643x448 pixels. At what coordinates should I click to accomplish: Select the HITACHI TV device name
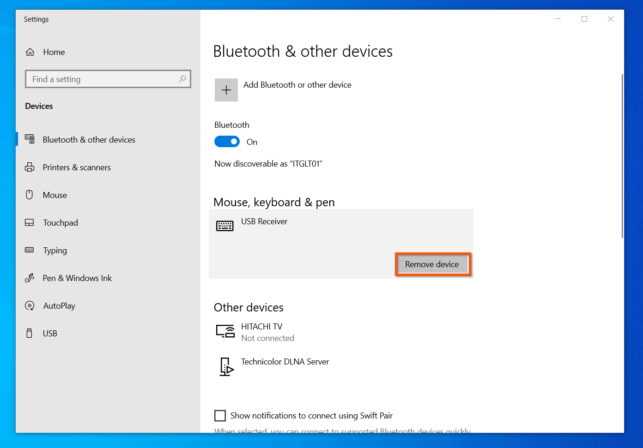[262, 327]
